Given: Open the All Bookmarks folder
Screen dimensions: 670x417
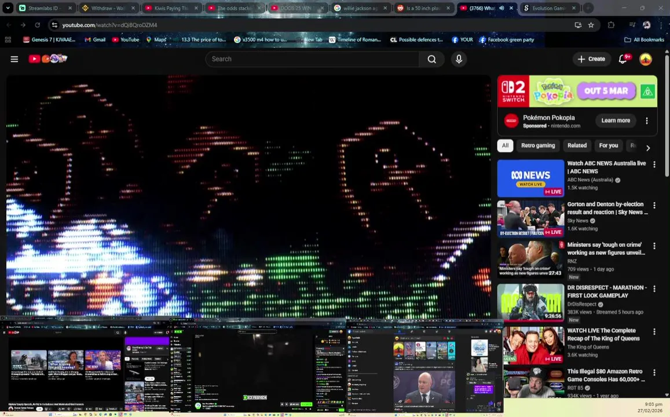Looking at the screenshot, I should [644, 40].
